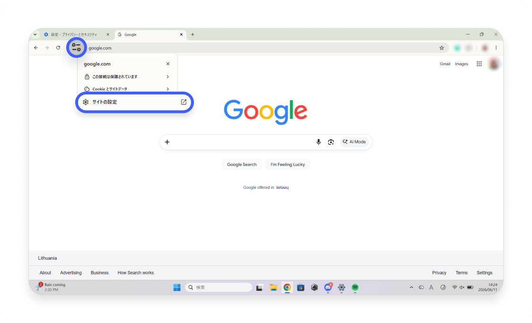Open the Images link
Viewport: 532px width, 323px height.
pos(462,64)
